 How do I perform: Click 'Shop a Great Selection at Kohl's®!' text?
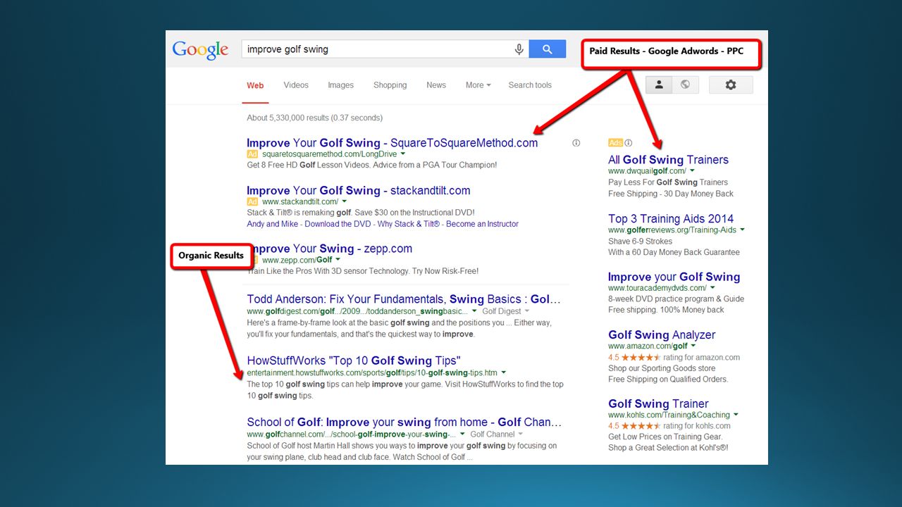(x=668, y=448)
